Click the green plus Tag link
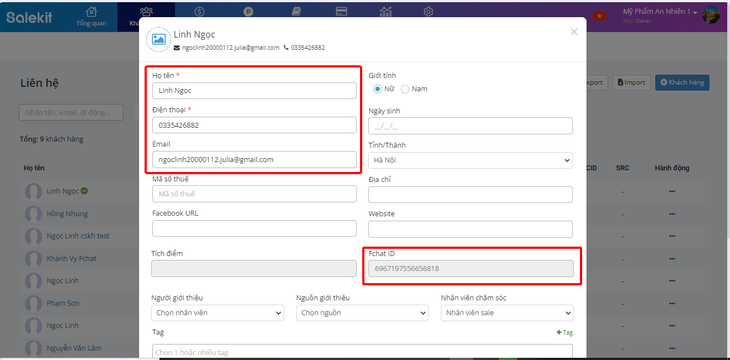Screen dimensions: 730x360 tap(564, 332)
